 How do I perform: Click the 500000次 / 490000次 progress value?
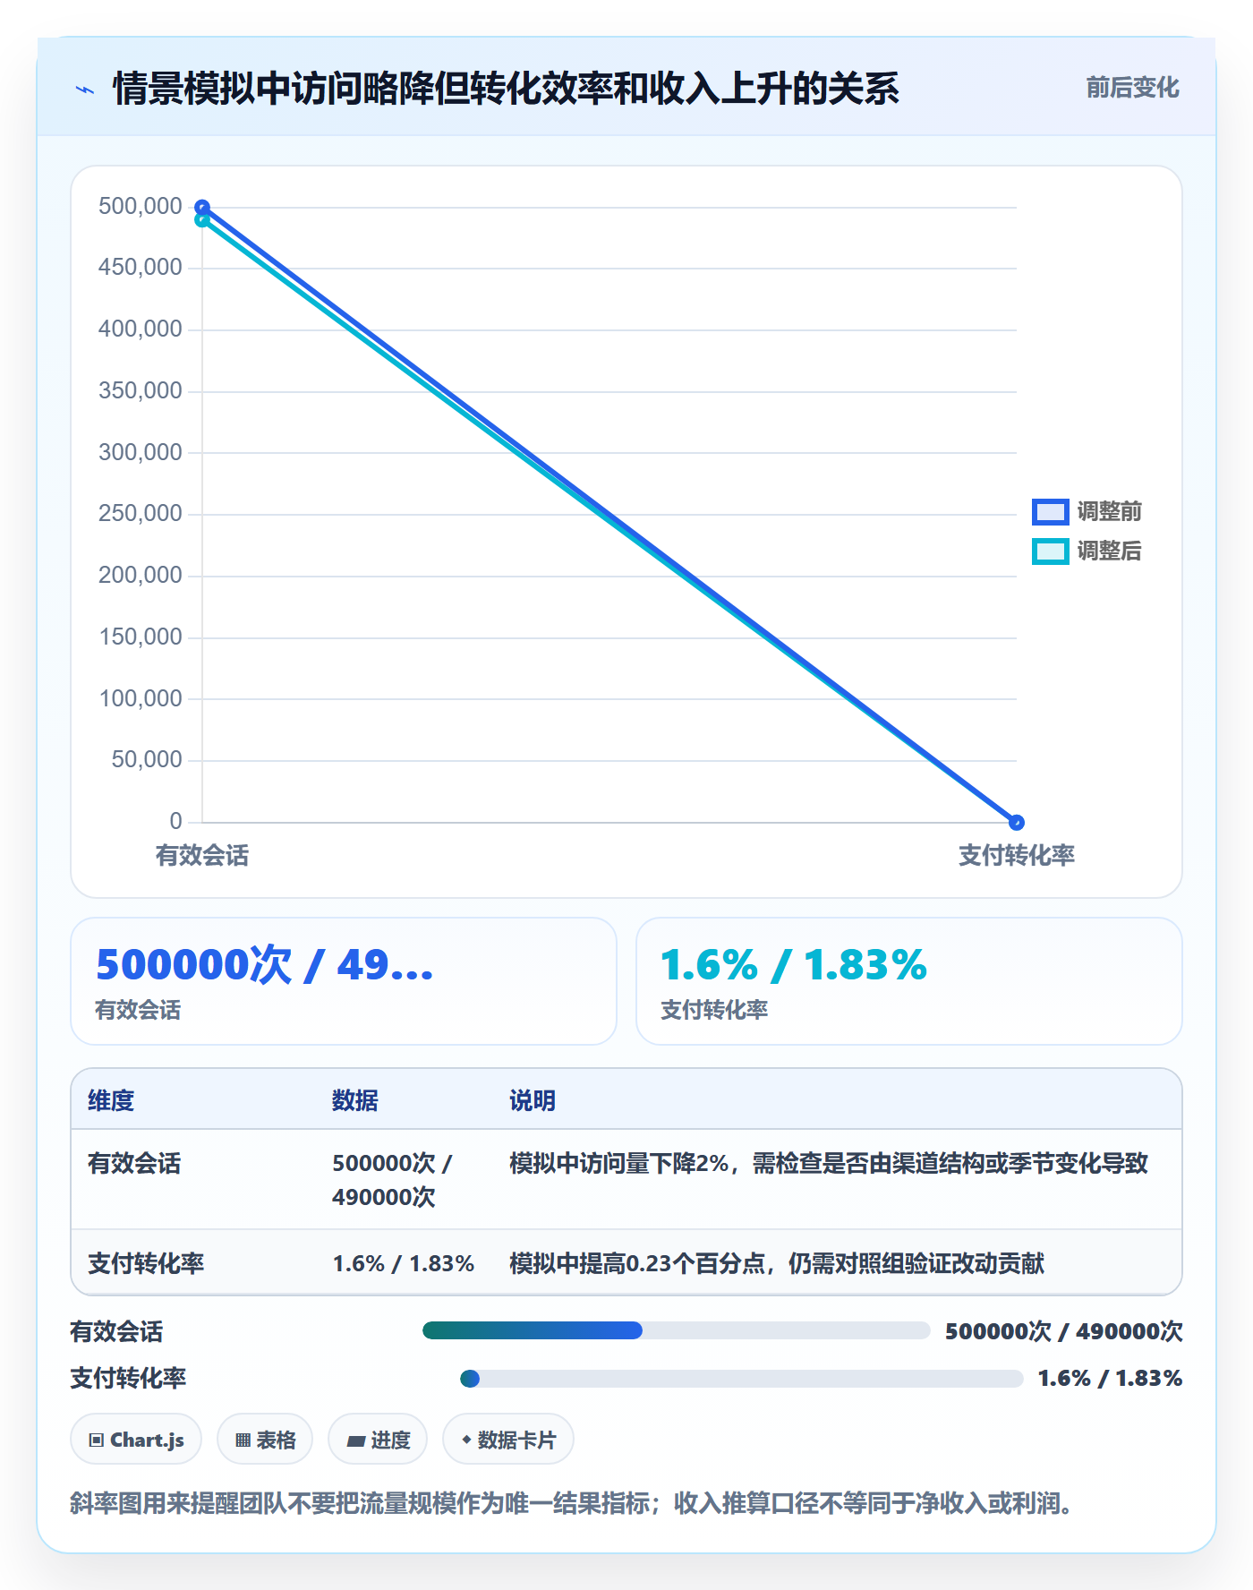[1064, 1331]
